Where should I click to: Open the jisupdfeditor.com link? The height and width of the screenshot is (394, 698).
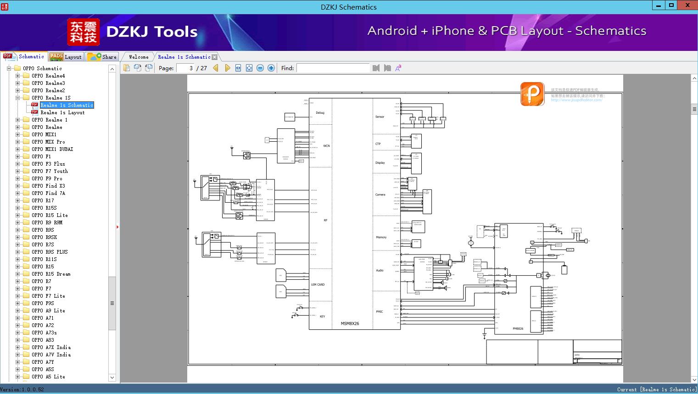point(576,100)
